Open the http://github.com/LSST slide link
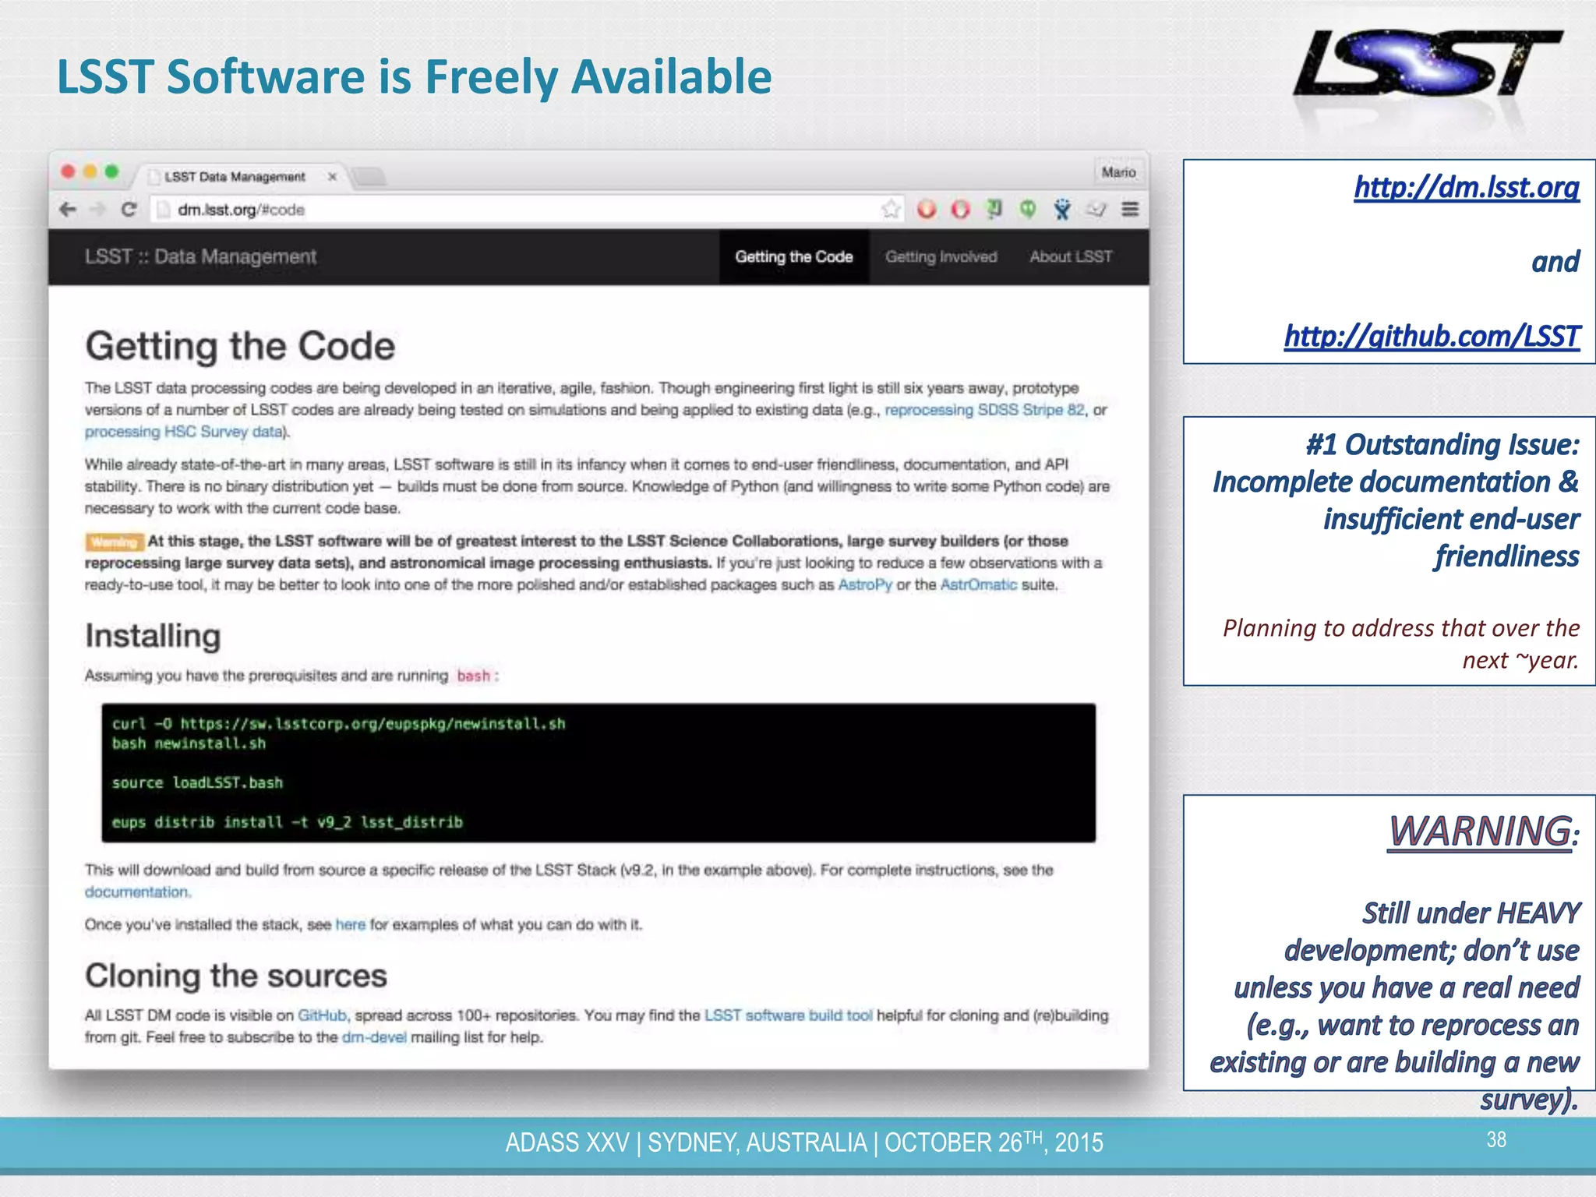 (x=1432, y=336)
